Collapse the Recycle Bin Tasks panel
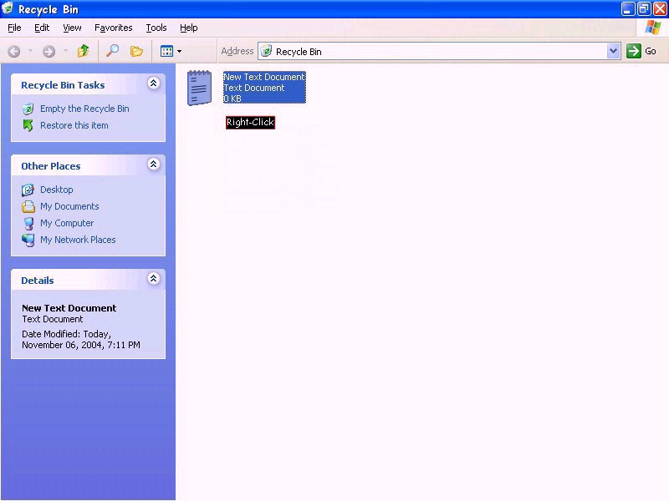669x501 pixels. (154, 83)
